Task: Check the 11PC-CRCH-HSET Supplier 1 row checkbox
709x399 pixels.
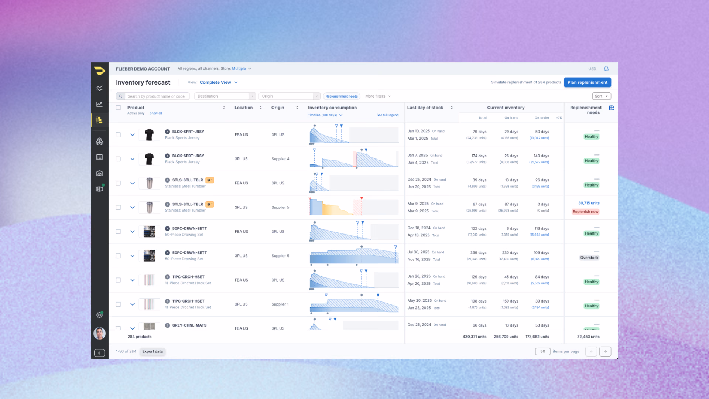Action: coord(118,304)
